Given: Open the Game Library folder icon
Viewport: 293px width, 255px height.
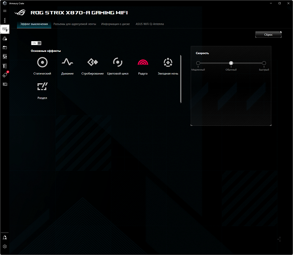Looking at the screenshot, I should pyautogui.click(x=5, y=48).
